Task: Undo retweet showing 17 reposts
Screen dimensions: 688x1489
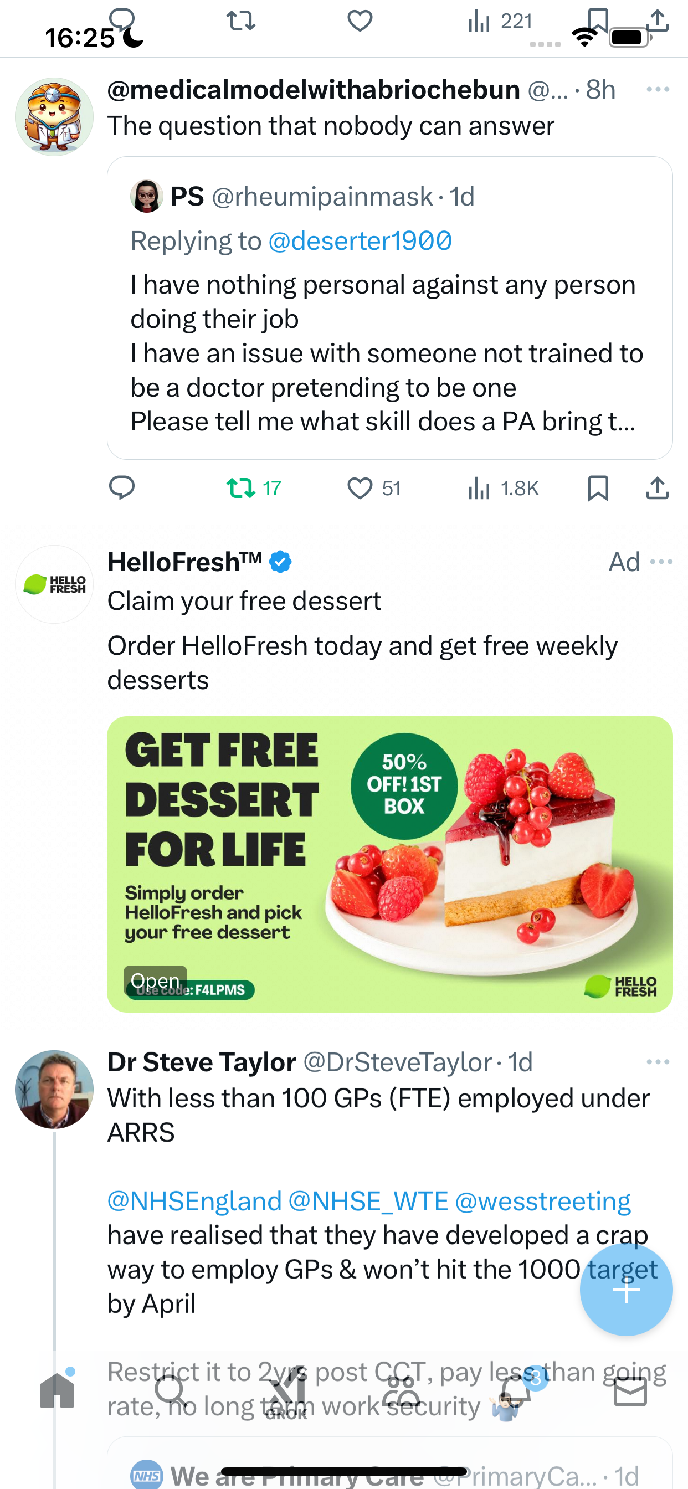Action: click(x=254, y=488)
